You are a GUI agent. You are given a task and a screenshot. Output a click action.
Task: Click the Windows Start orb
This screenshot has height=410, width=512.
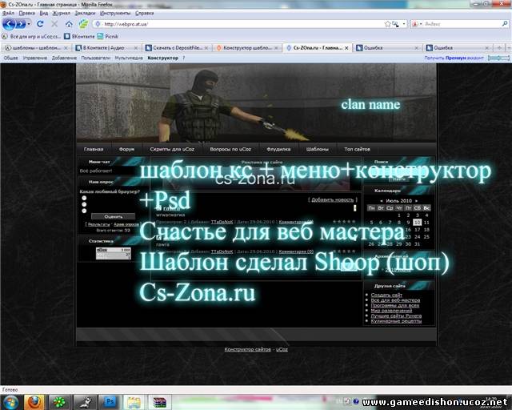(10, 401)
